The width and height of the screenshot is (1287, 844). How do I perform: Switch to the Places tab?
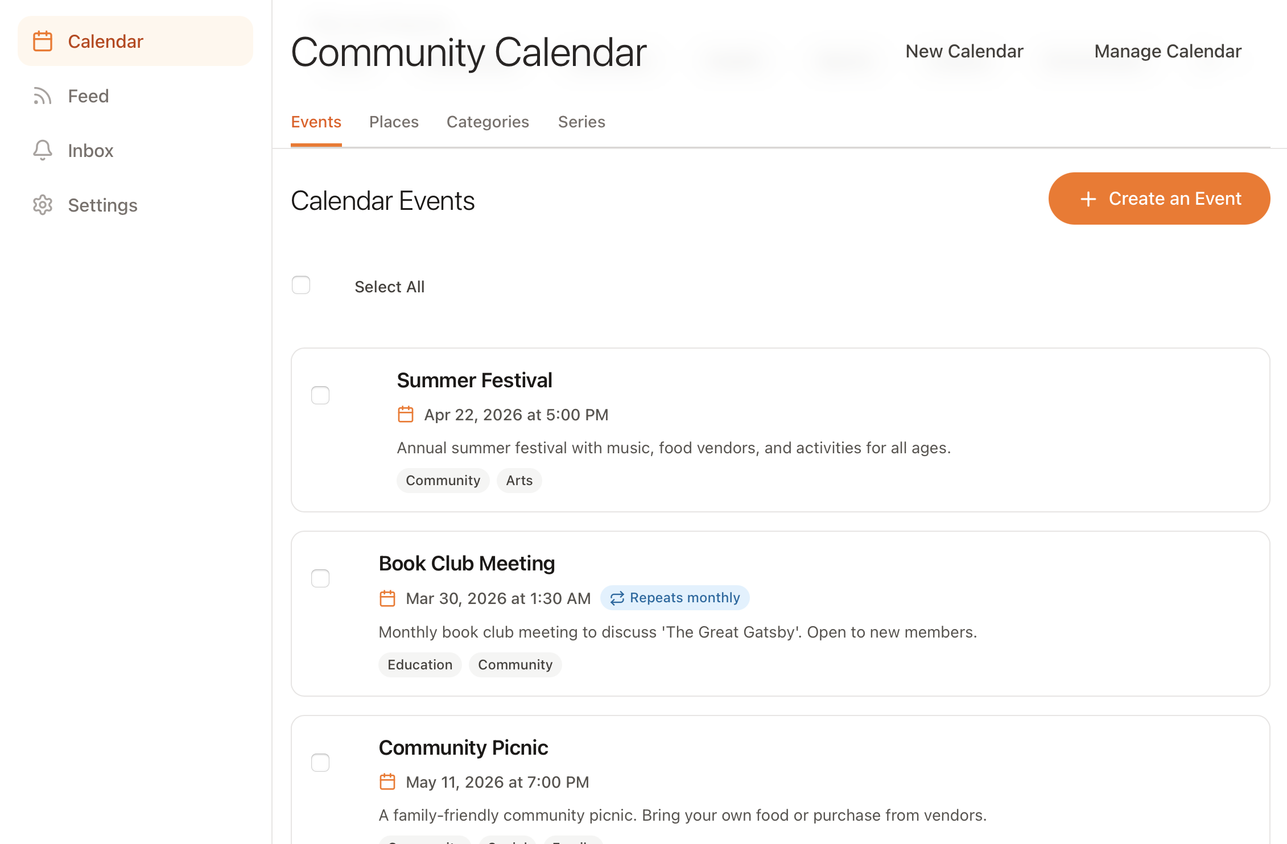(x=394, y=122)
